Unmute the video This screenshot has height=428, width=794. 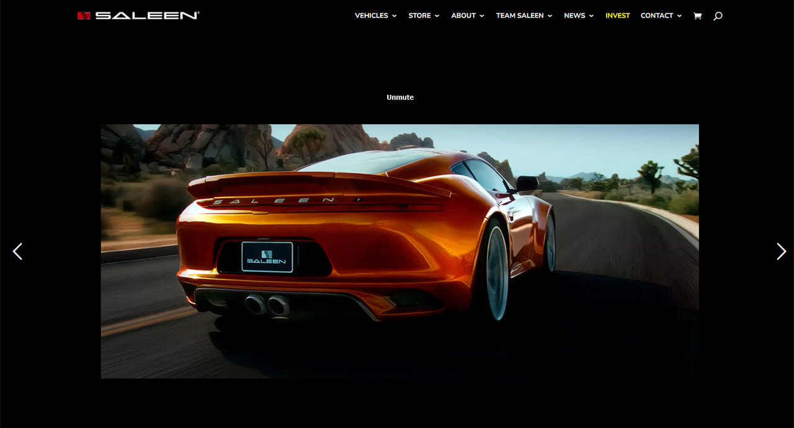(x=400, y=97)
